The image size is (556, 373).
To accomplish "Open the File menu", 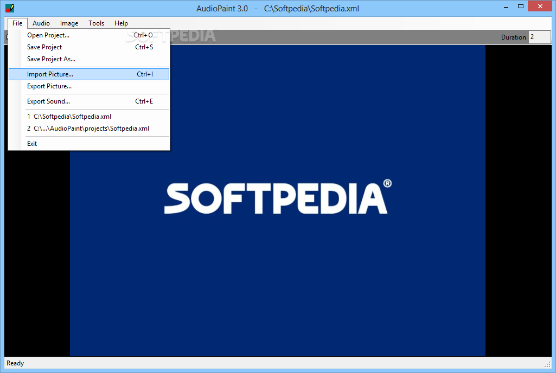I will point(17,23).
